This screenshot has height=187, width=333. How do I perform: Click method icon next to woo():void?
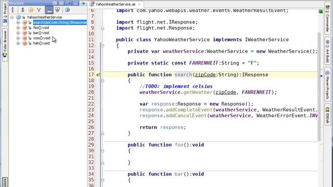(24, 38)
